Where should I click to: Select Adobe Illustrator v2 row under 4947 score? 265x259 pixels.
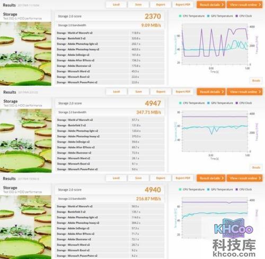110,153
